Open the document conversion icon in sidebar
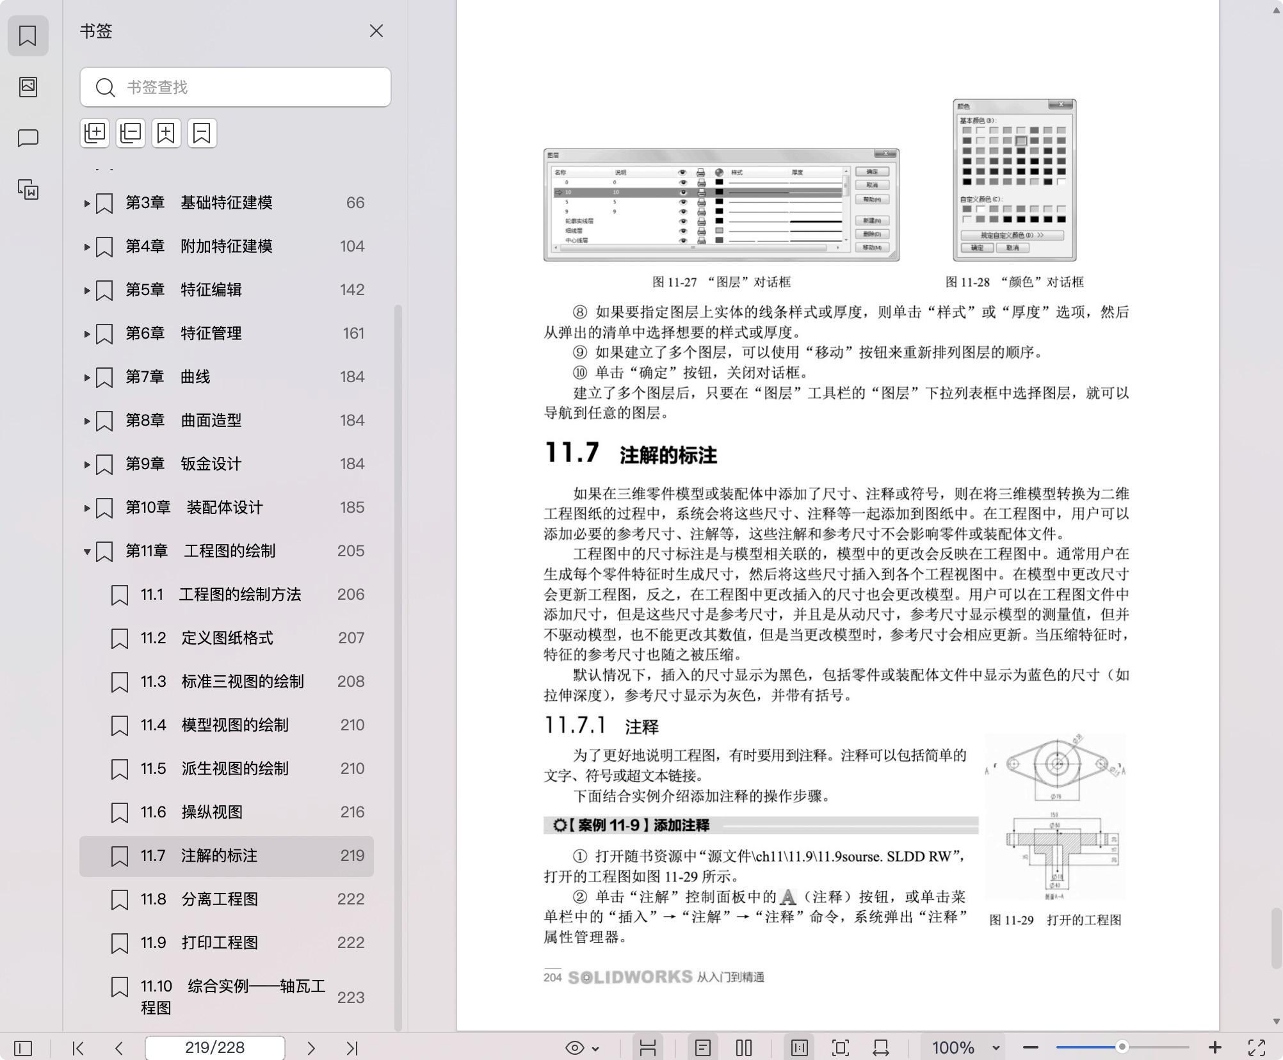 pos(28,189)
